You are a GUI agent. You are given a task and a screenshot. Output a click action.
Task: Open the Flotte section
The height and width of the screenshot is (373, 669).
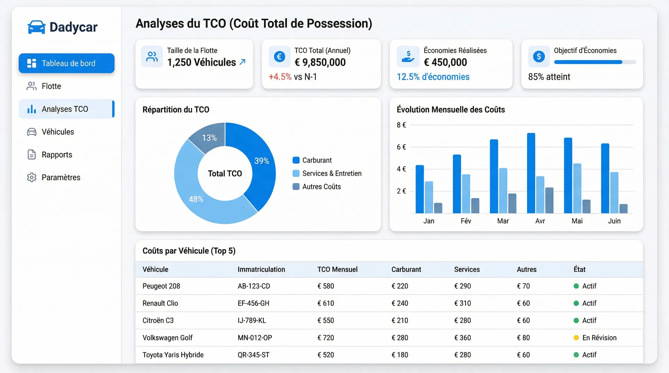pyautogui.click(x=51, y=86)
